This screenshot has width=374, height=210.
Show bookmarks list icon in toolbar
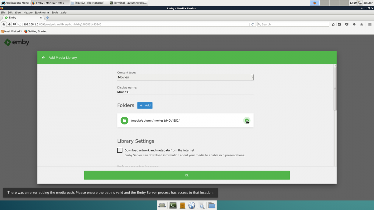[x=339, y=24]
